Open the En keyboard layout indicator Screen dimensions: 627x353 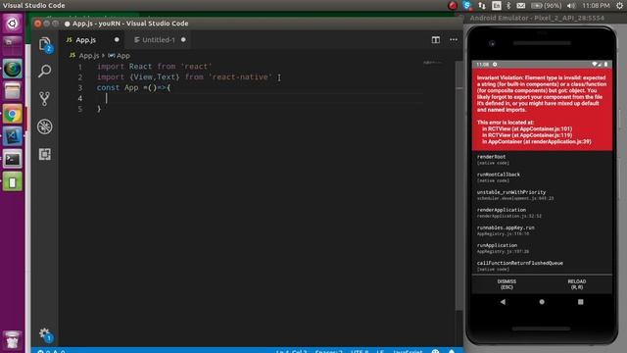(x=497, y=5)
